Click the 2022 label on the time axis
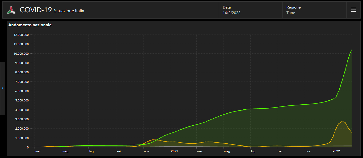The width and height of the screenshot is (363, 158). (336, 151)
